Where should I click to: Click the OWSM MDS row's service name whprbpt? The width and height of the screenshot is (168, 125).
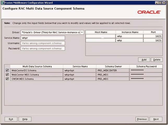pyautogui.click(x=80, y=79)
